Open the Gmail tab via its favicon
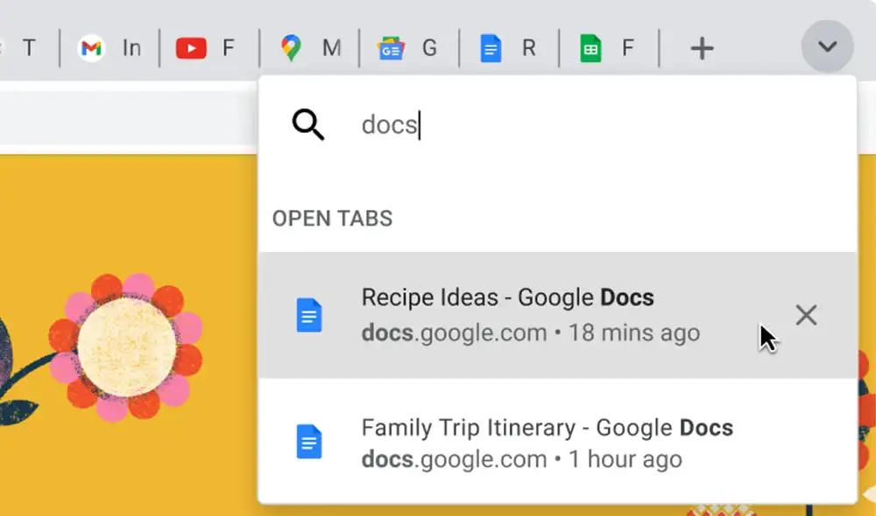 click(91, 48)
